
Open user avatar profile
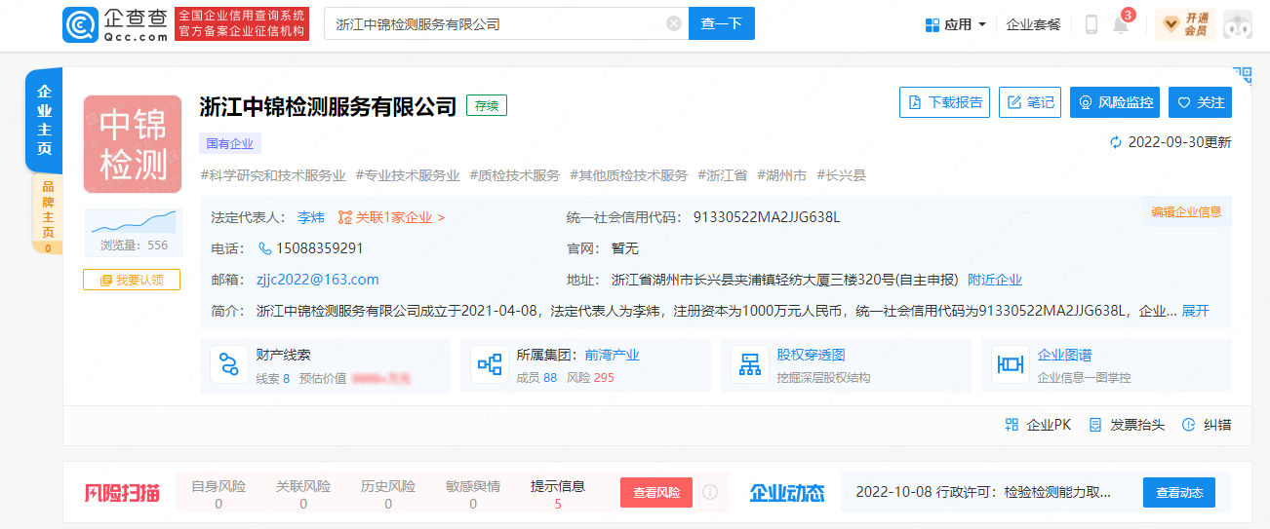coord(1237,24)
